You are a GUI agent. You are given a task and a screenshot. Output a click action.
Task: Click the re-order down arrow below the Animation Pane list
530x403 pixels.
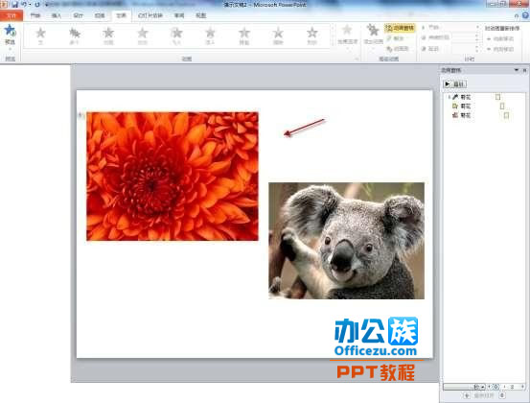click(502, 395)
